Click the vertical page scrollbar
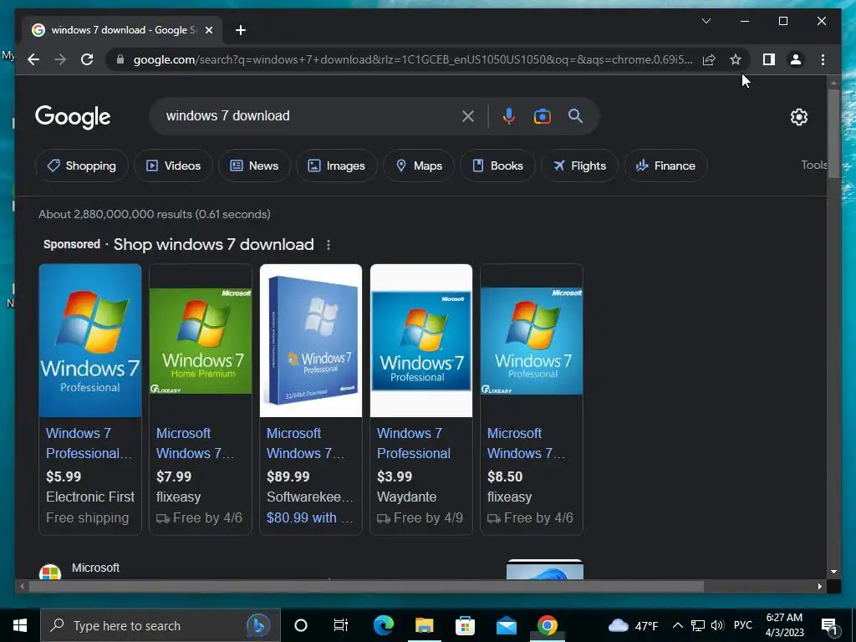 [833, 134]
